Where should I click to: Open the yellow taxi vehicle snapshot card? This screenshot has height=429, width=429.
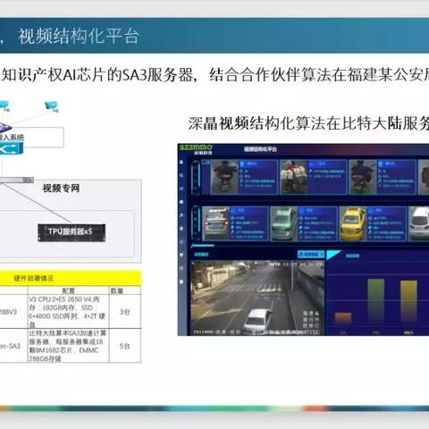coord(373,223)
